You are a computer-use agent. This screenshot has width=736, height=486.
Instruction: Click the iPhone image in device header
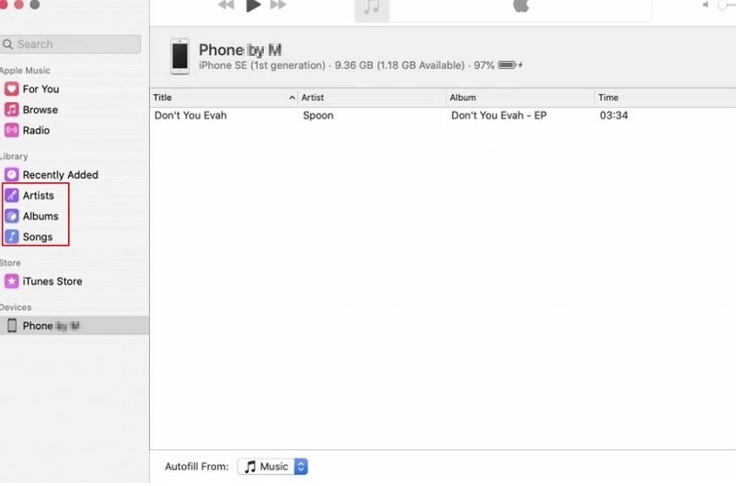coord(179,56)
